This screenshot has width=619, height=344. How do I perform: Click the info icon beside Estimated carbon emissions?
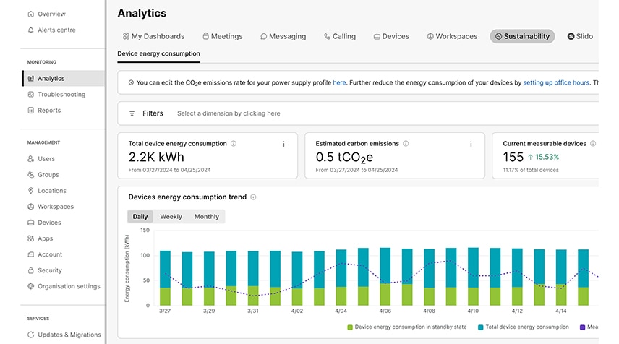pyautogui.click(x=406, y=144)
